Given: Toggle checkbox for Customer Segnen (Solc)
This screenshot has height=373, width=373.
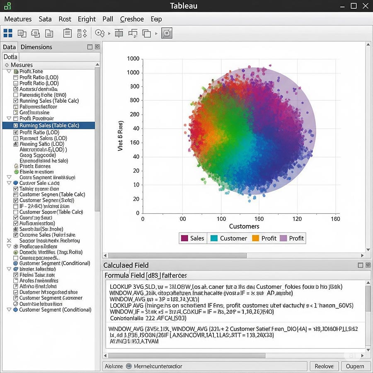Looking at the screenshot, I should [x=16, y=200].
